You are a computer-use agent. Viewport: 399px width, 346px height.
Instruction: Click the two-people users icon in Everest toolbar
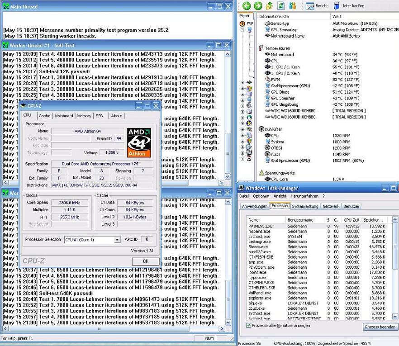[x=292, y=5]
